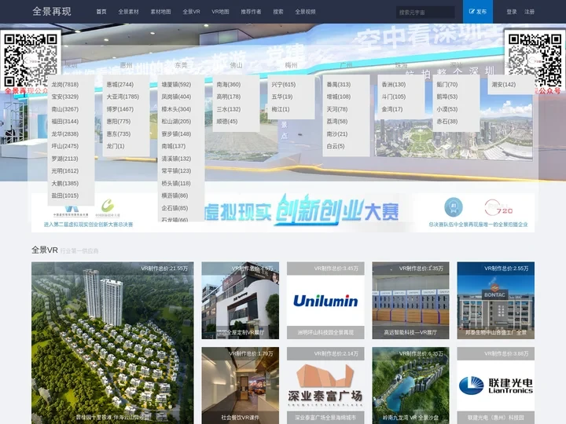The height and width of the screenshot is (424, 566).
Task: Click the green leaf logo on banner
Action: point(108,206)
